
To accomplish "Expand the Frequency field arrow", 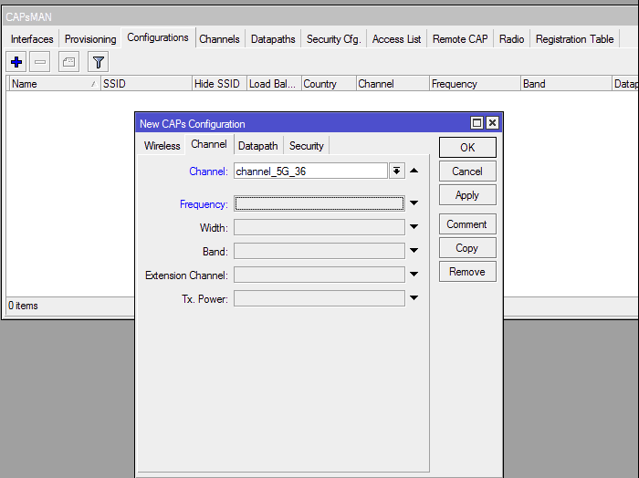I will tap(414, 203).
